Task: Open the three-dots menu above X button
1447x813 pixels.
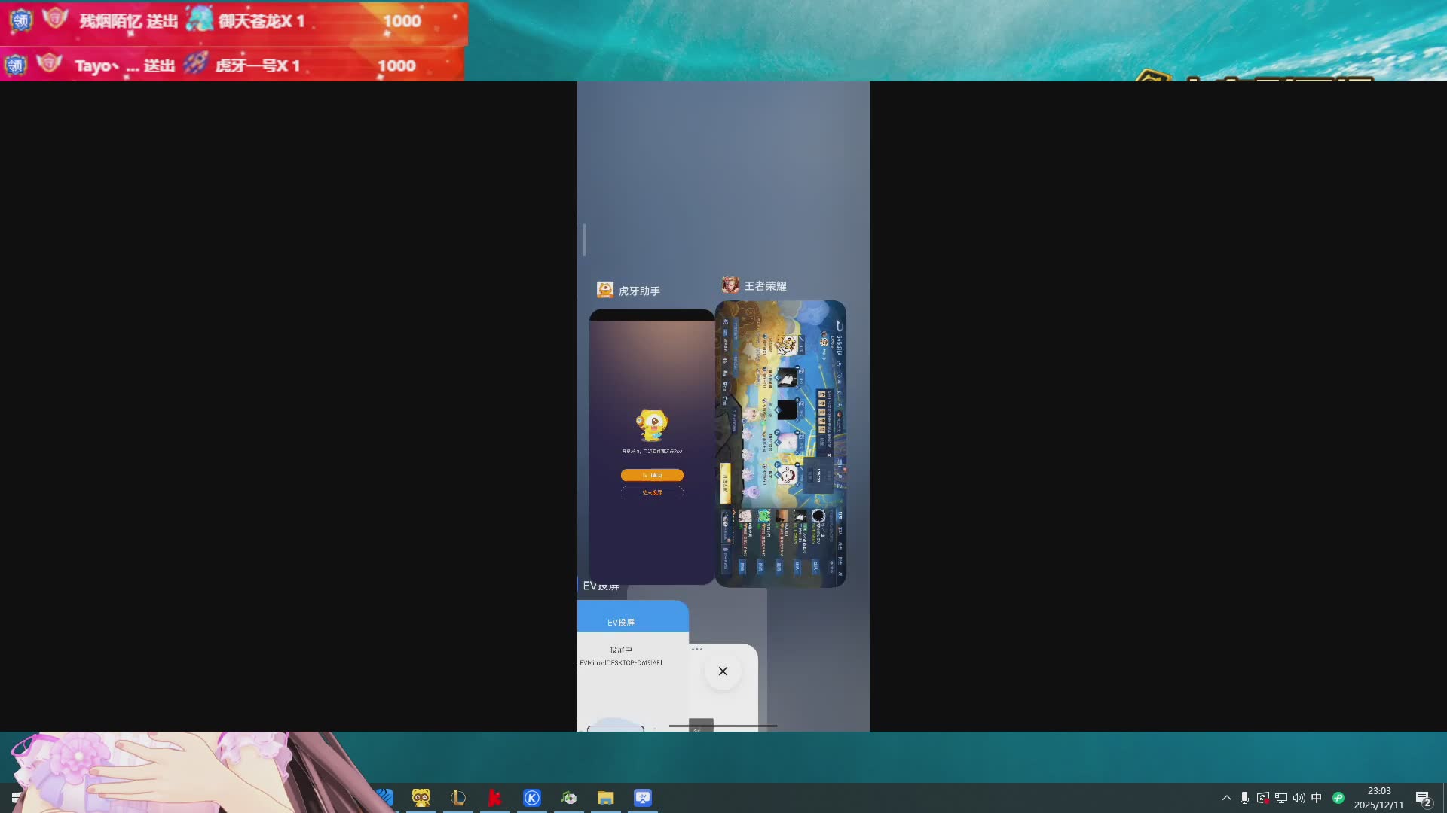Action: 697,649
